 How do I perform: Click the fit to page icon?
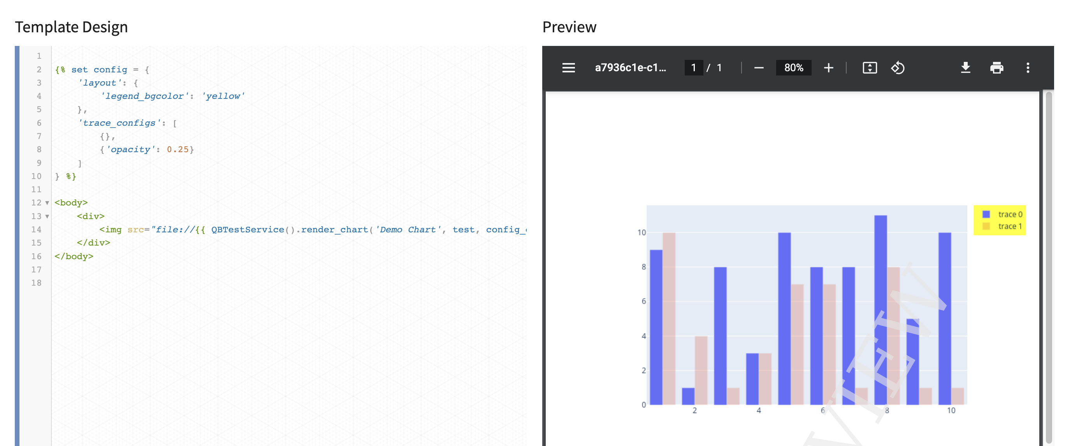(869, 68)
